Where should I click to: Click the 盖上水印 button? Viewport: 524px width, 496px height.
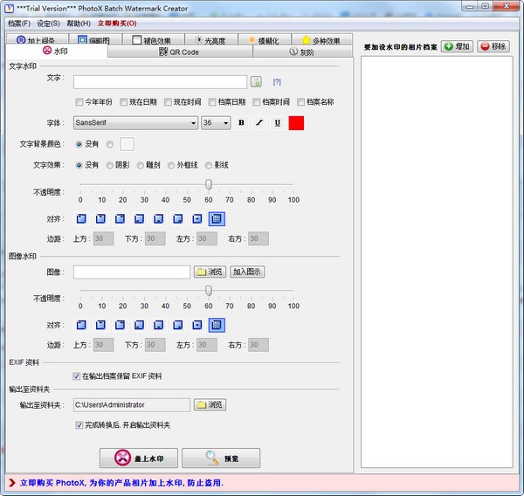(x=139, y=458)
